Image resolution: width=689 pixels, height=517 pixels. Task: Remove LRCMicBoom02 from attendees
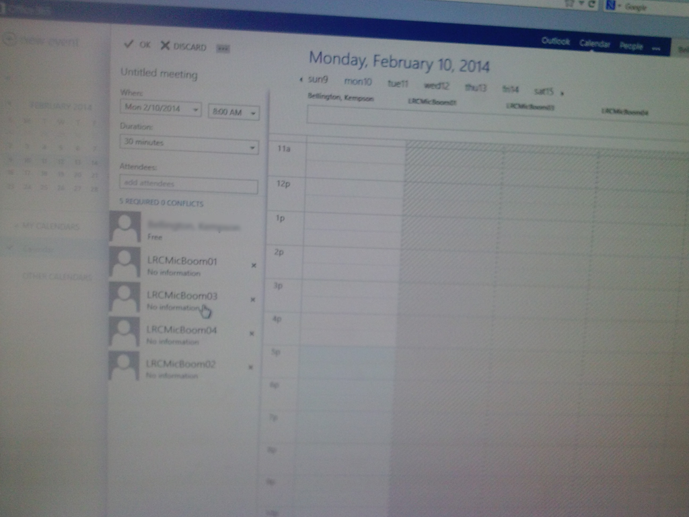[x=250, y=367]
